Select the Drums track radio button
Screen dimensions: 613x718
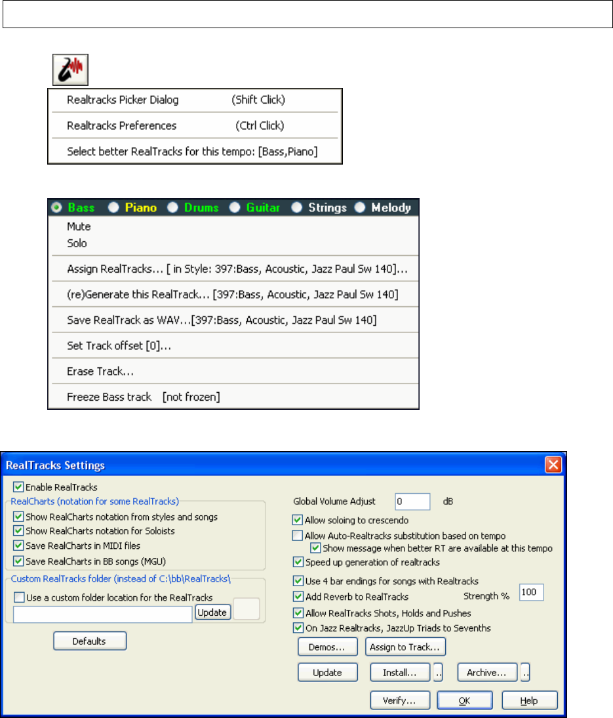pyautogui.click(x=172, y=207)
